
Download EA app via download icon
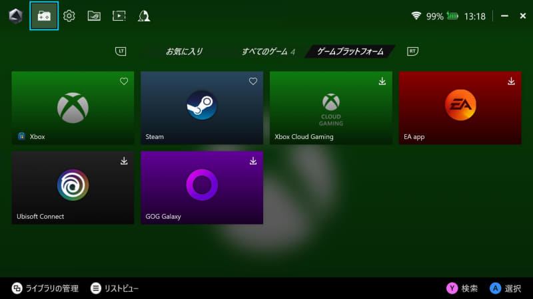[x=511, y=81]
